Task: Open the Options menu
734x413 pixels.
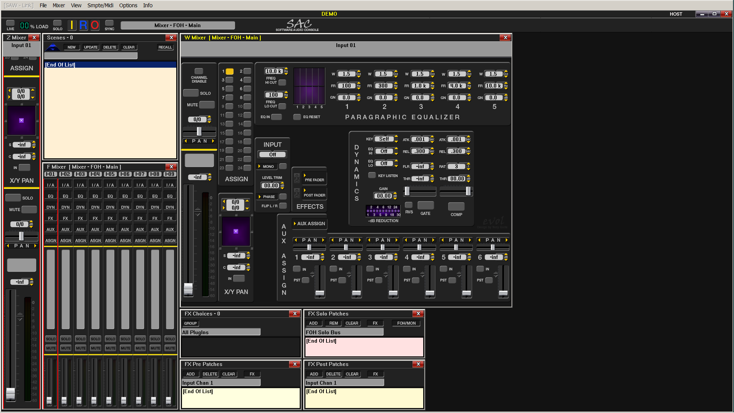Action: 128,5
